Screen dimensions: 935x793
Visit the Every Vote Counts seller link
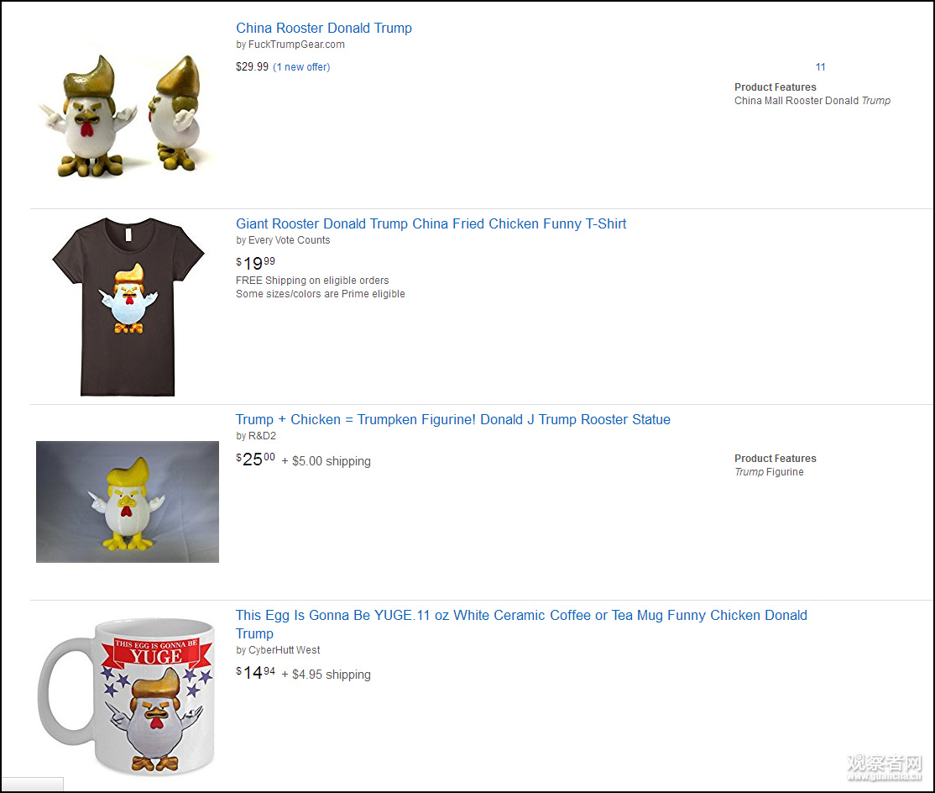[x=289, y=240]
